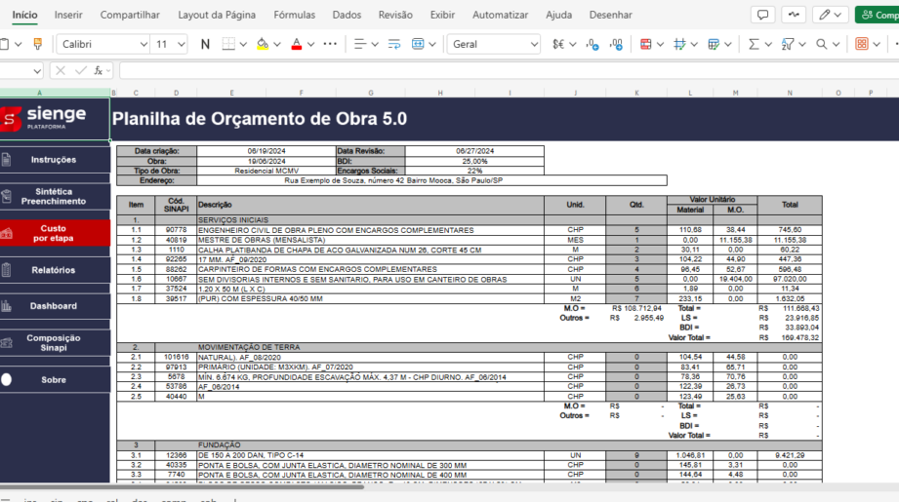The height and width of the screenshot is (502, 899).
Task: Expand the borders dropdown arrow
Action: coord(243,44)
